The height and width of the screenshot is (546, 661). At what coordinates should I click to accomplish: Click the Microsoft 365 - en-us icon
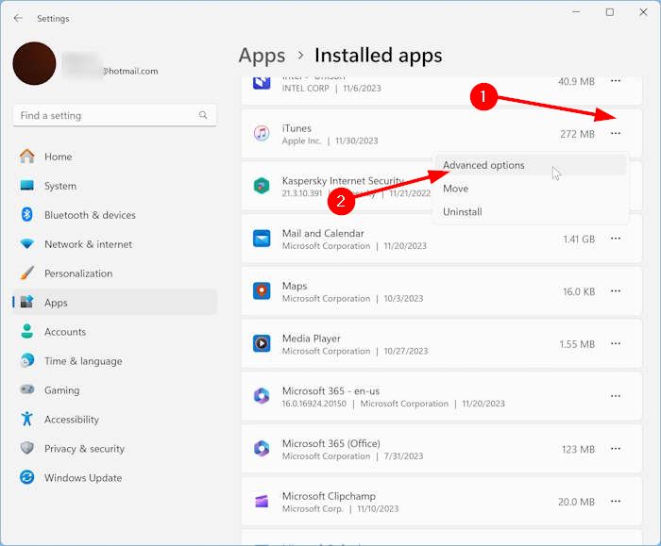pos(262,396)
